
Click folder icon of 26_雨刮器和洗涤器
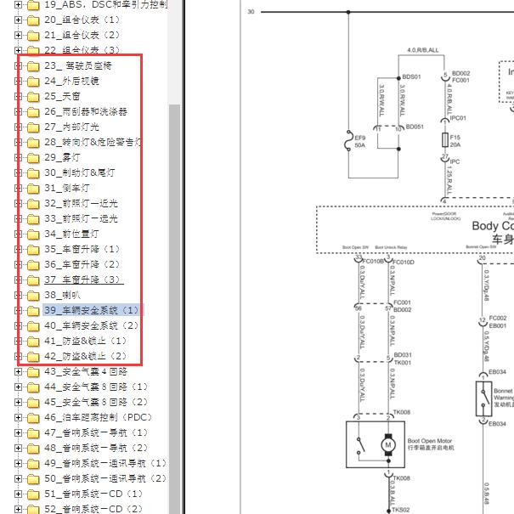pyautogui.click(x=33, y=112)
